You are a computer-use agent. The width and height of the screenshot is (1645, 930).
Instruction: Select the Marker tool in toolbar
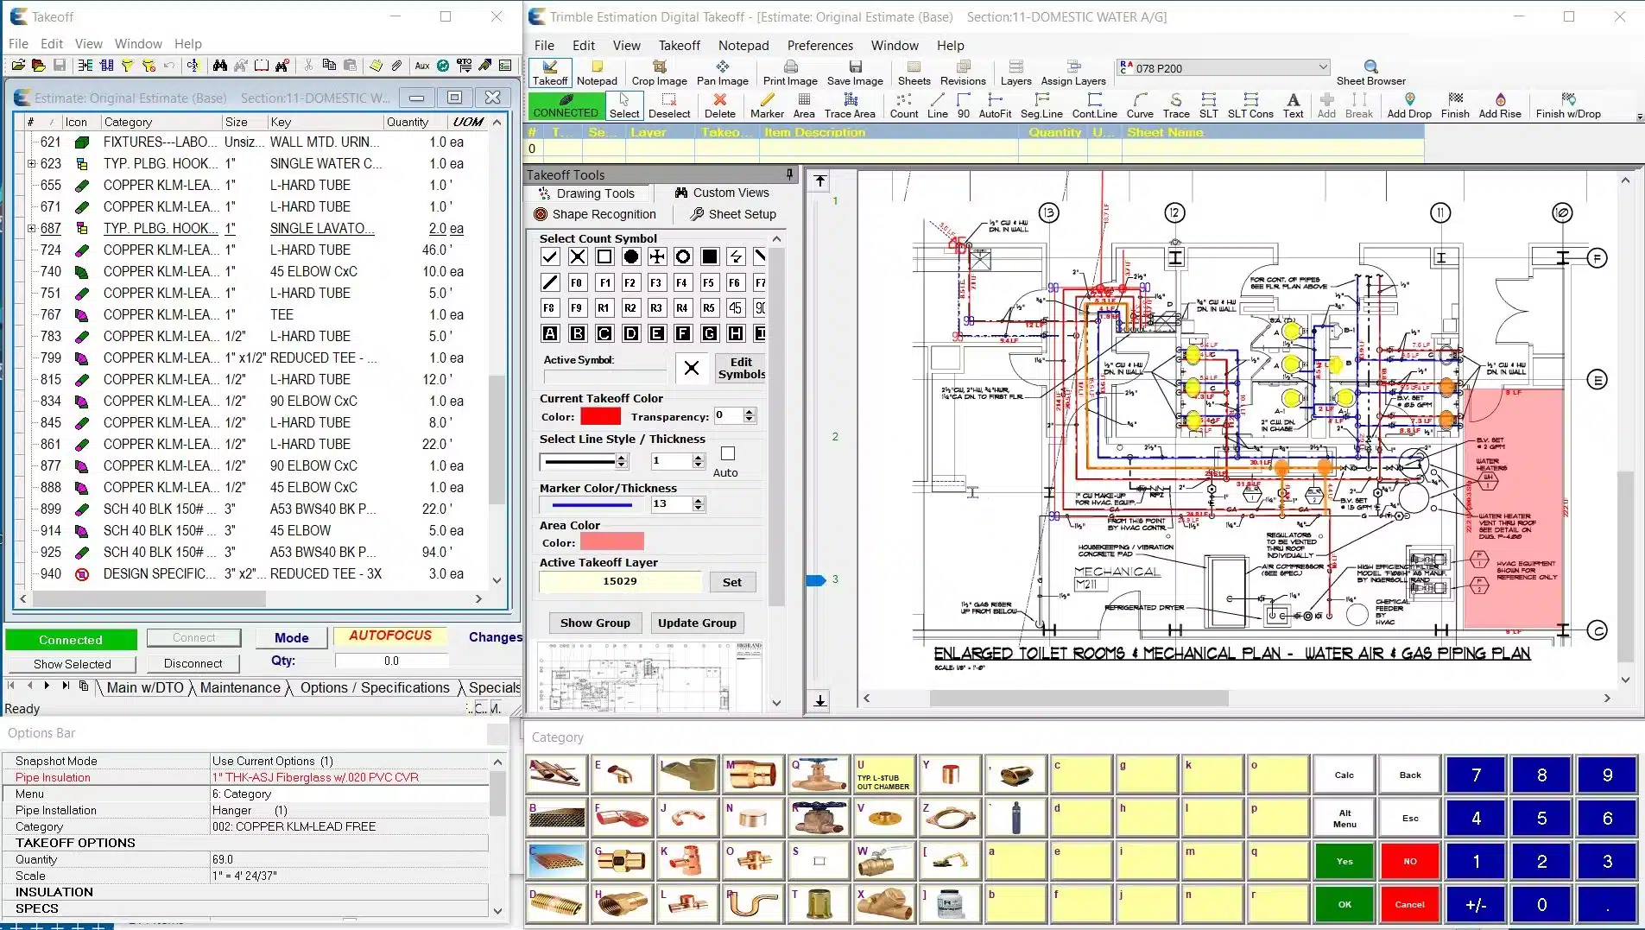point(766,105)
